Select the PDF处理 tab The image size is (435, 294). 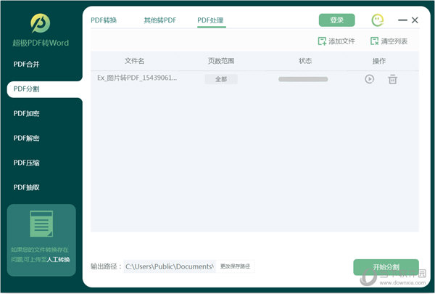(x=210, y=20)
